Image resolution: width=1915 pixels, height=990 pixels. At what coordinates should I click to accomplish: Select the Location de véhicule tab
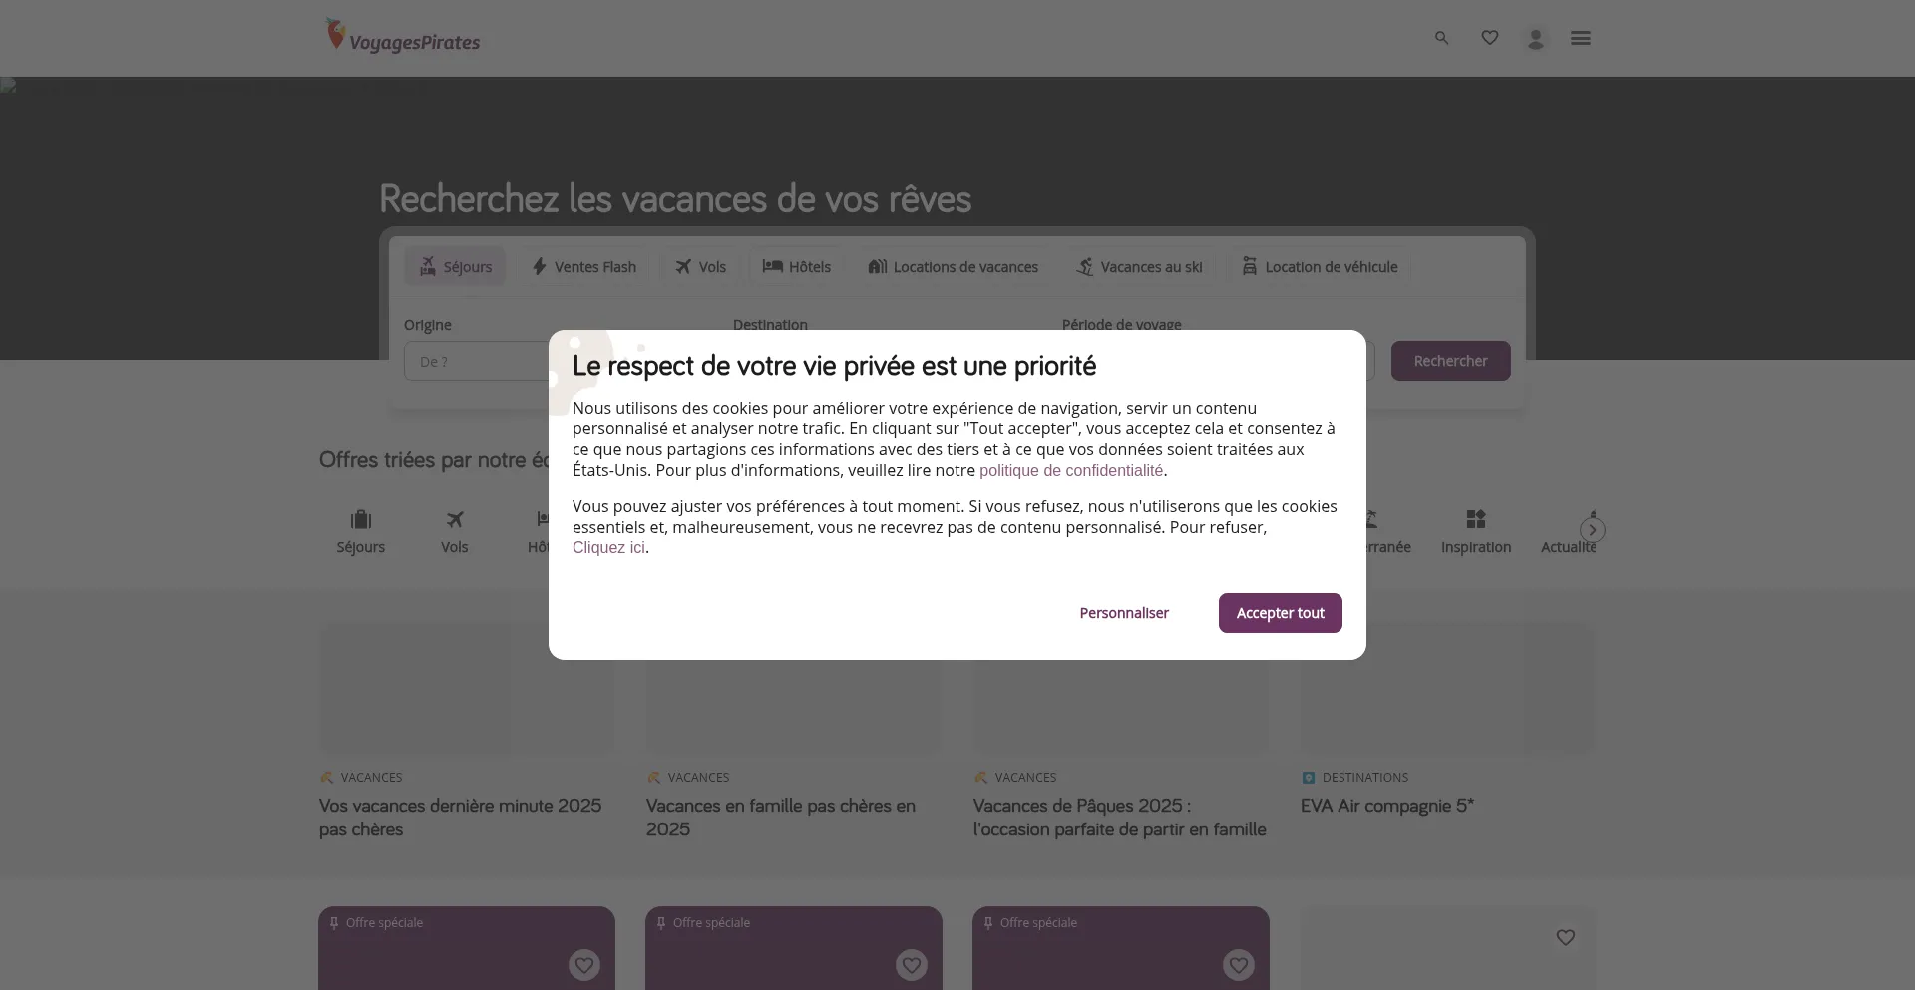pyautogui.click(x=1319, y=266)
